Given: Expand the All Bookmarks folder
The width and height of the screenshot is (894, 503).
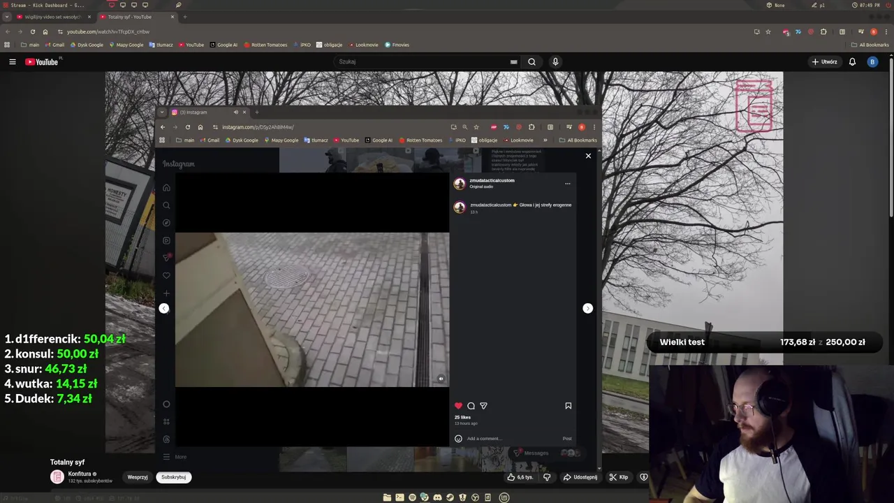Looking at the screenshot, I should [870, 45].
